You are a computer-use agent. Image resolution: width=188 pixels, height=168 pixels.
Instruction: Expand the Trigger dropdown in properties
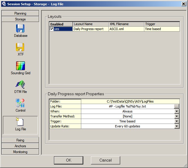pos(177,121)
